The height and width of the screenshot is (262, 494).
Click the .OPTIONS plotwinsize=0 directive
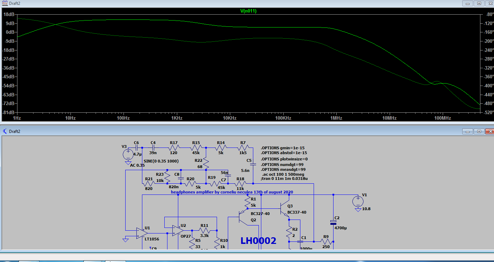pos(284,159)
